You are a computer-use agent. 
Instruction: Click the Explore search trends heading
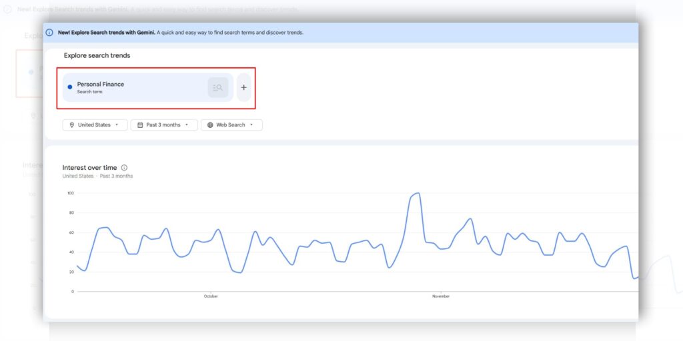[x=97, y=56]
